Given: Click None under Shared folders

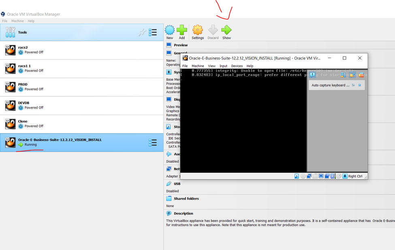Looking at the screenshot, I should [170, 206].
